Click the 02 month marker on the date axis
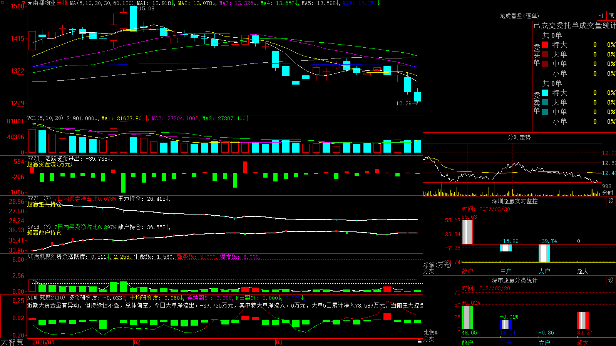 point(137,342)
